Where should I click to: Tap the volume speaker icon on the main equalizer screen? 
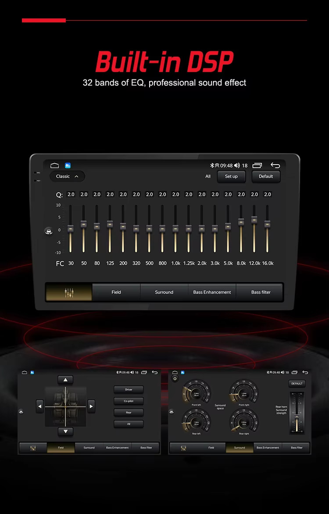click(x=237, y=165)
